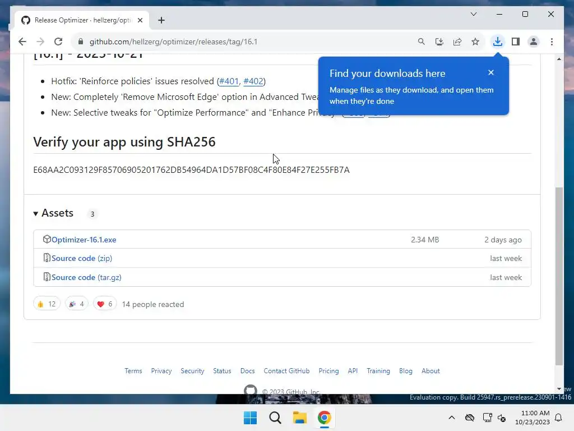Viewport: 574px width, 431px height.
Task: Open File Explorer from taskbar
Action: [300, 418]
